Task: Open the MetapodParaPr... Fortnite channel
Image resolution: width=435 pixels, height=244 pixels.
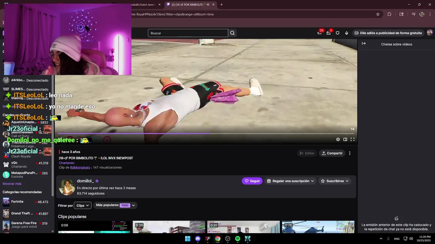Action: tap(26, 175)
